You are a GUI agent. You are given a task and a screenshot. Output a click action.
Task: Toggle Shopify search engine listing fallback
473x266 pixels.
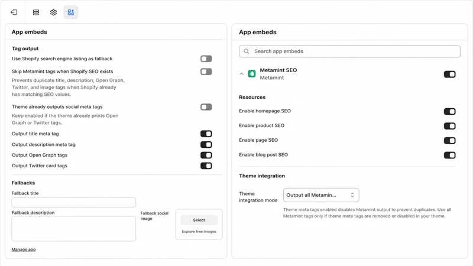pos(206,59)
